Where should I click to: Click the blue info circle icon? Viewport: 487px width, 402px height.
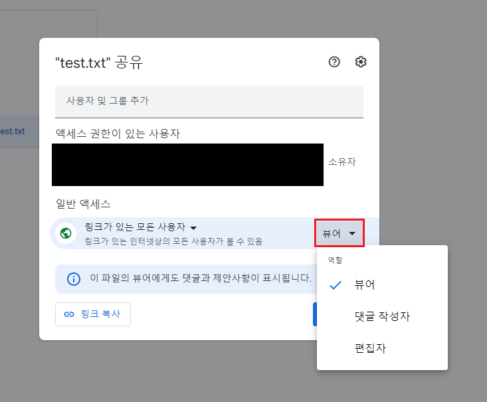tap(74, 279)
